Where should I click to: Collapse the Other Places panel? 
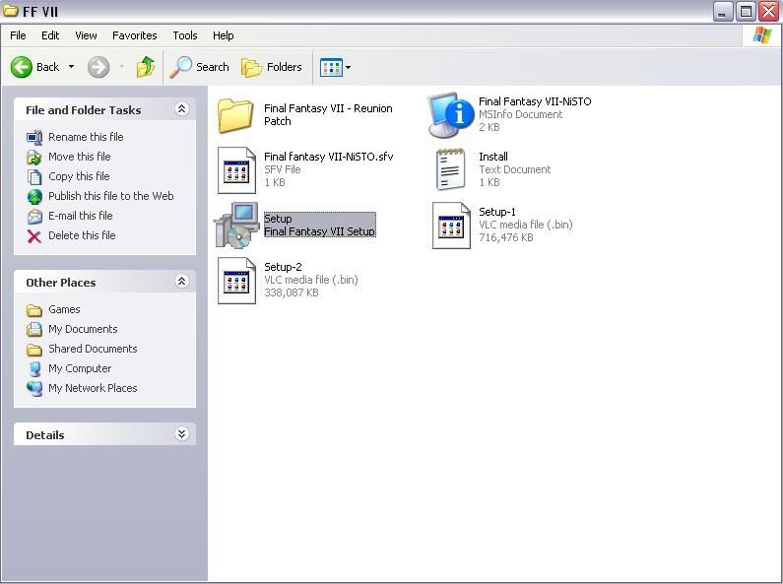coord(182,282)
